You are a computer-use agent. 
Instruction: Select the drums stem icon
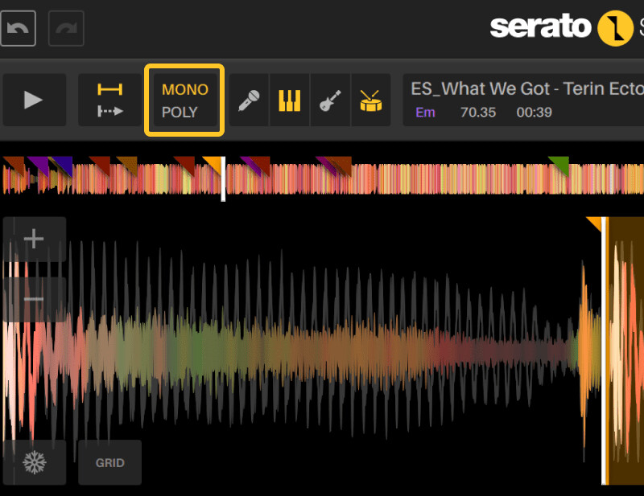[x=371, y=100]
